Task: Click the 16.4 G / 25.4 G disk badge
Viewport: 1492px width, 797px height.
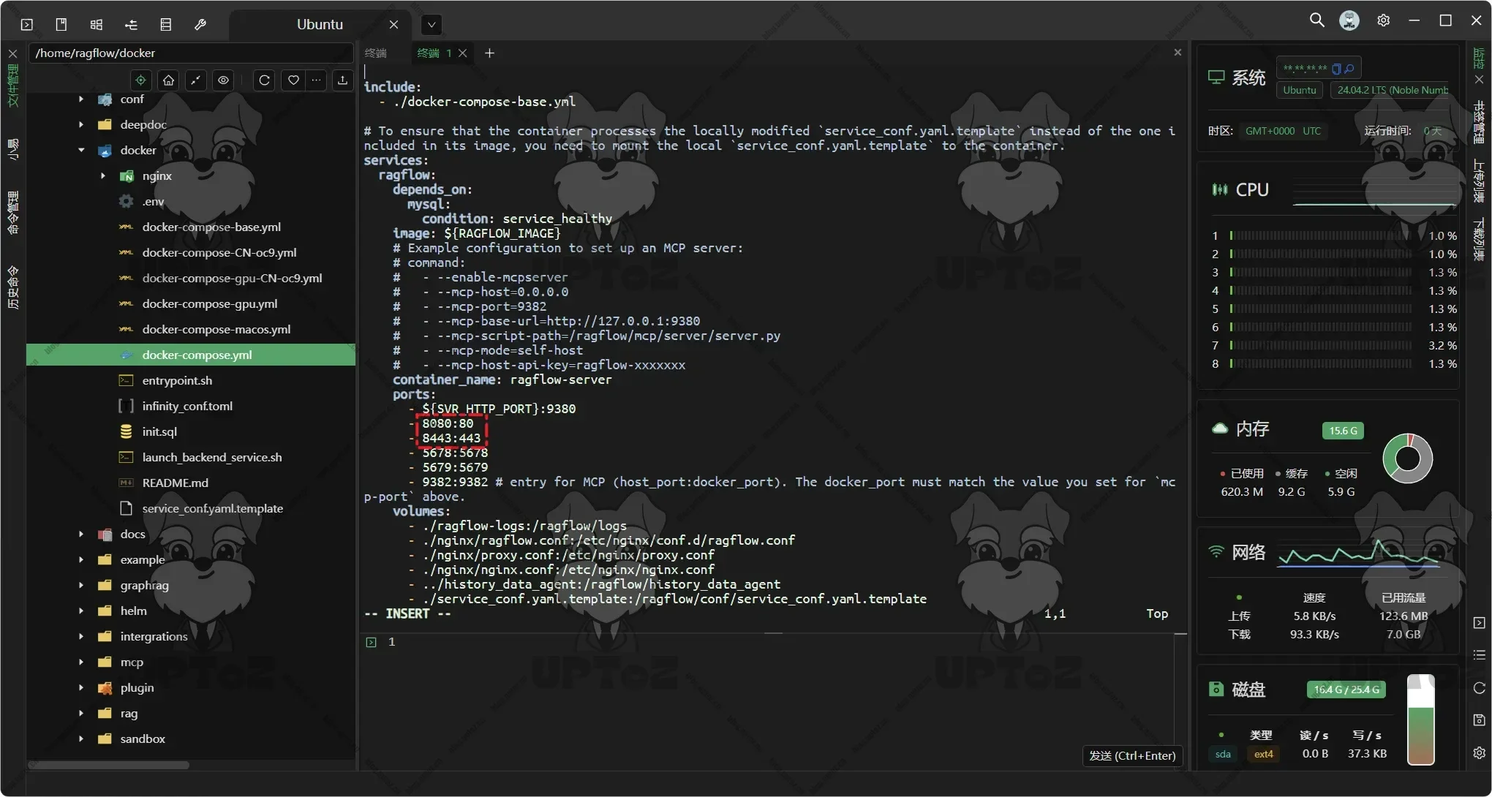Action: (1346, 690)
